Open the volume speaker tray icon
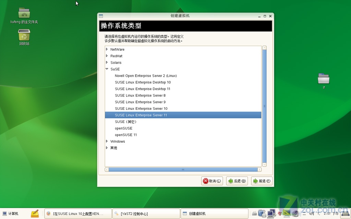The image size is (351, 219). pyautogui.click(x=296, y=214)
